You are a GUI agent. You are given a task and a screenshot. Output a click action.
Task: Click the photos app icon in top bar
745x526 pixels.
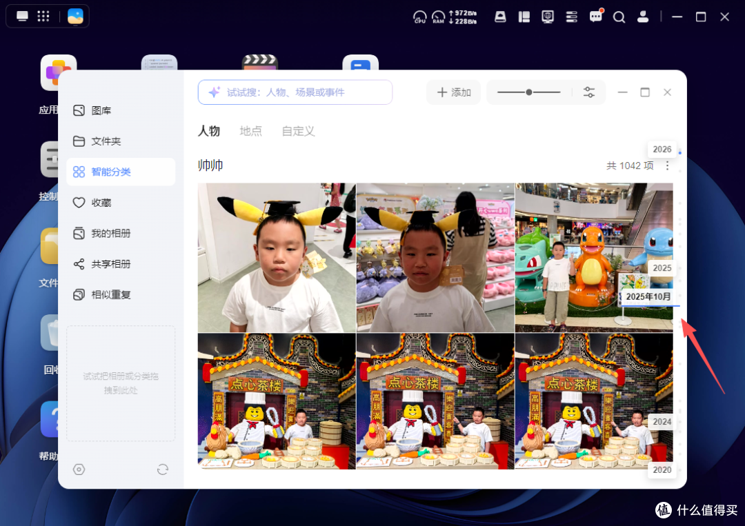pyautogui.click(x=75, y=17)
